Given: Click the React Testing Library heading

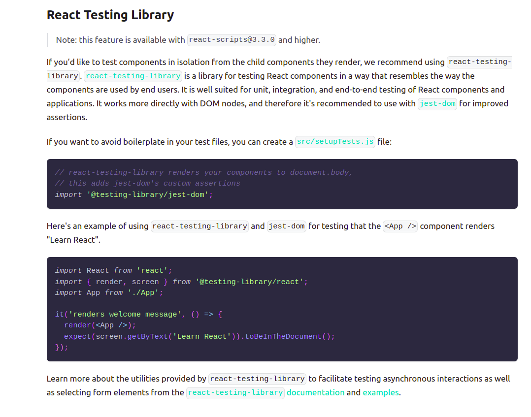Looking at the screenshot, I should pyautogui.click(x=110, y=15).
